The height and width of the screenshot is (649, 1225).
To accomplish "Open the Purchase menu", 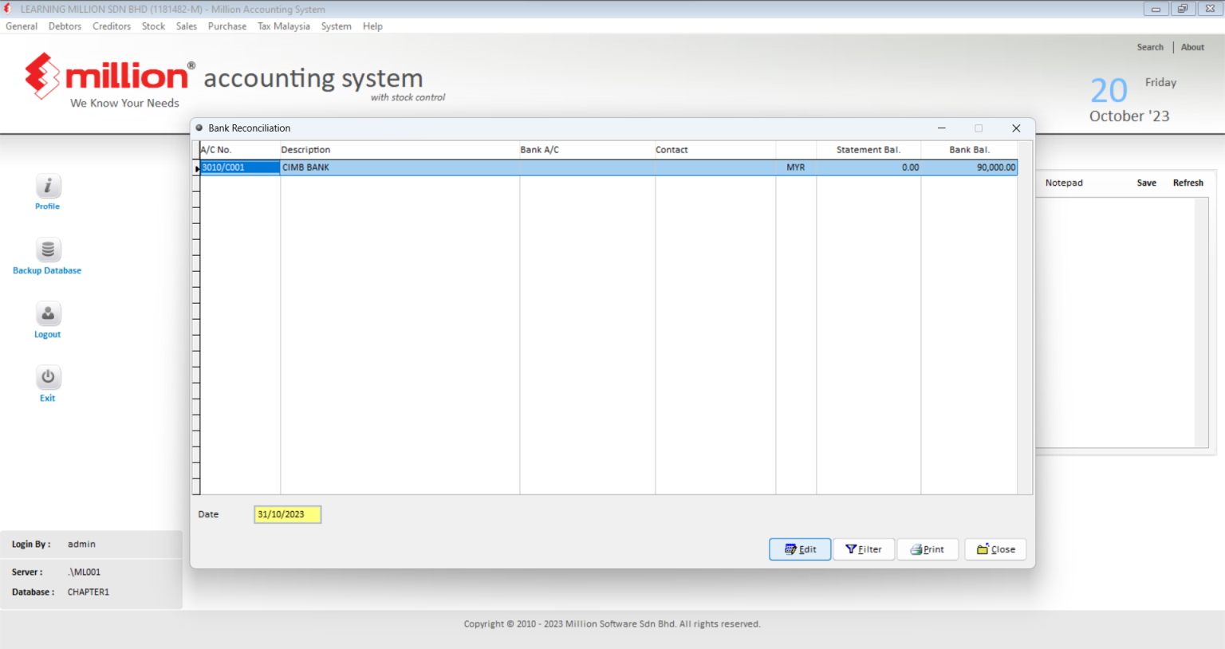I will pyautogui.click(x=227, y=26).
